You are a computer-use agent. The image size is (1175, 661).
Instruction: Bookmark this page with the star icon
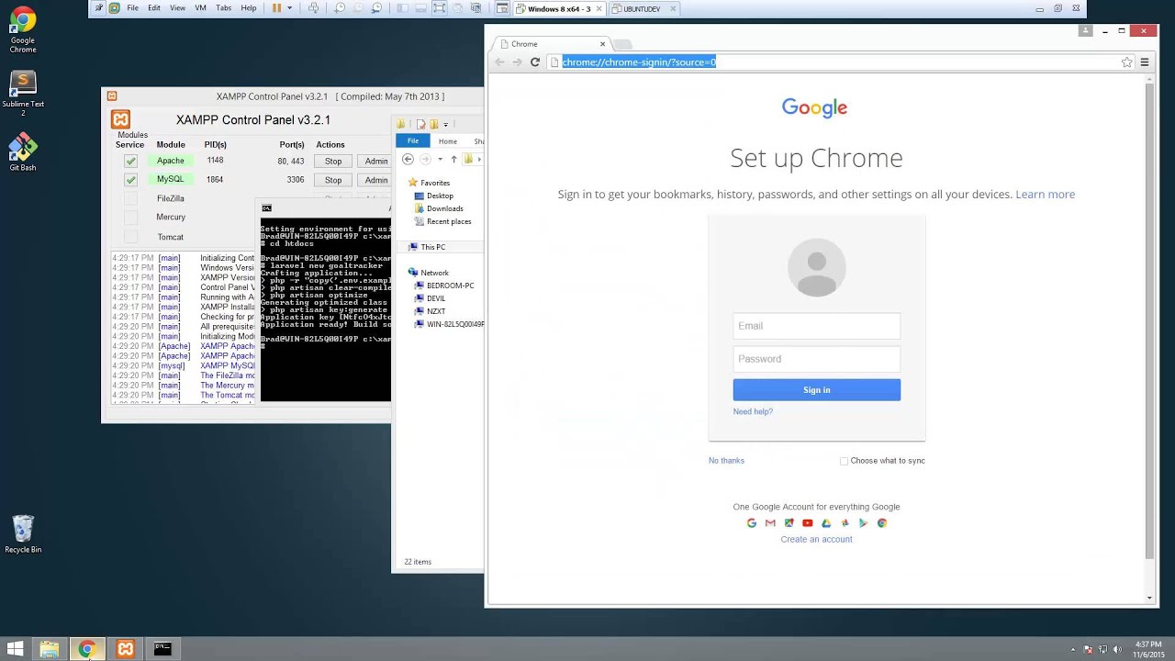1126,62
